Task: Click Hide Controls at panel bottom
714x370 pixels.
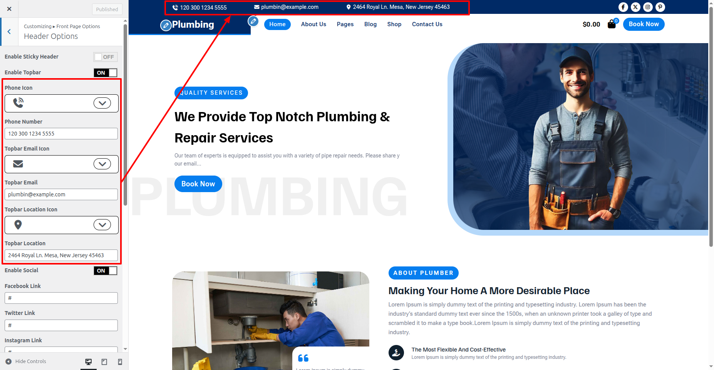Action: (26, 362)
